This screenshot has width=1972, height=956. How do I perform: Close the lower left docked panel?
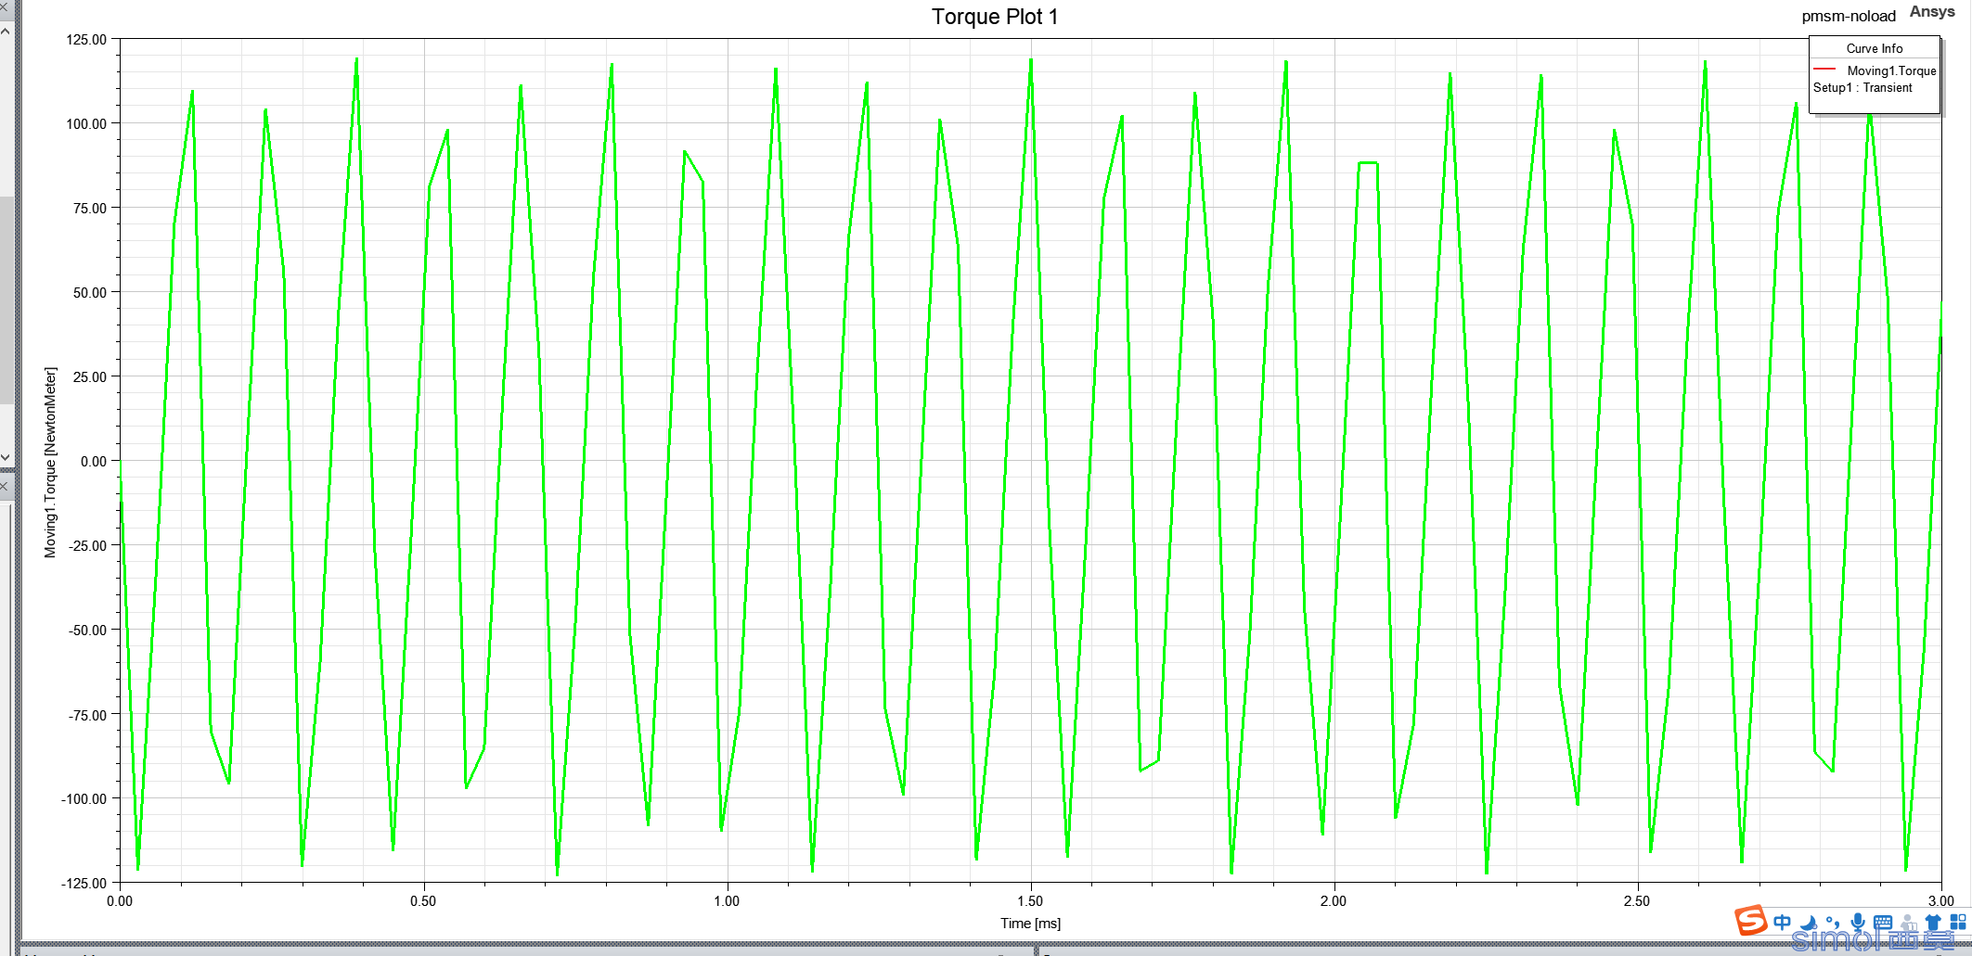pyautogui.click(x=5, y=486)
